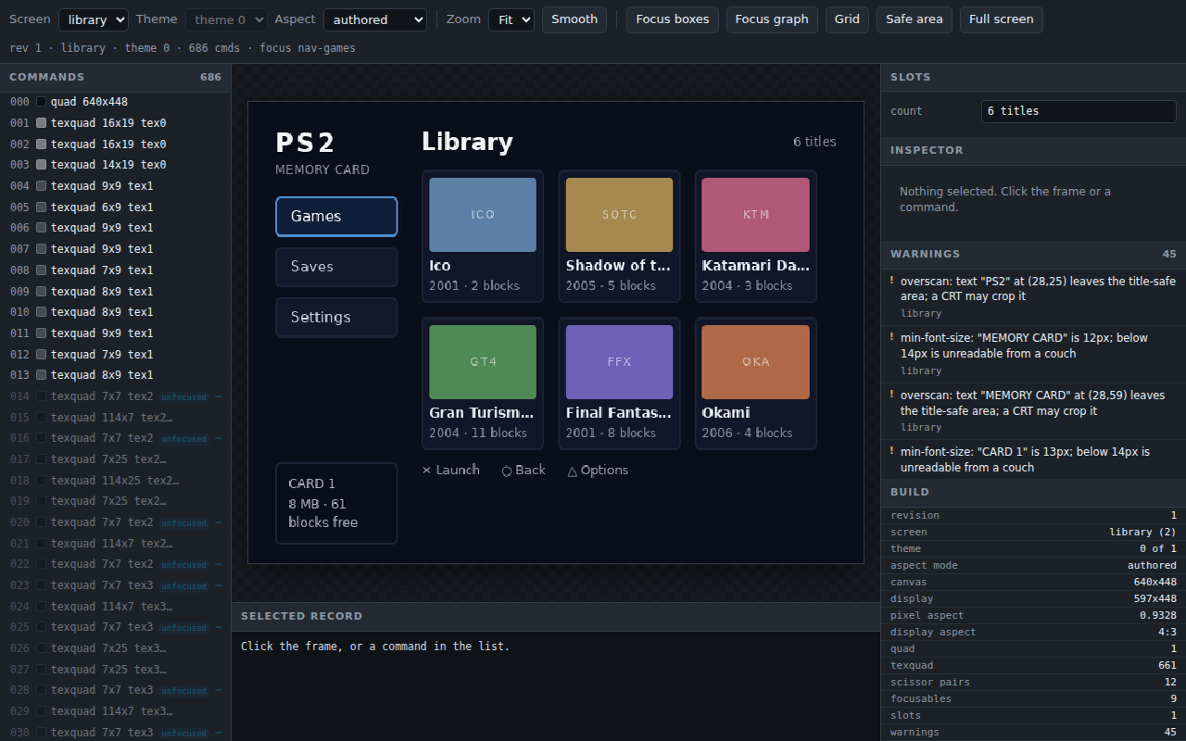
Task: Click the "scissor pairs" row in the Build table
Action: click(1033, 683)
